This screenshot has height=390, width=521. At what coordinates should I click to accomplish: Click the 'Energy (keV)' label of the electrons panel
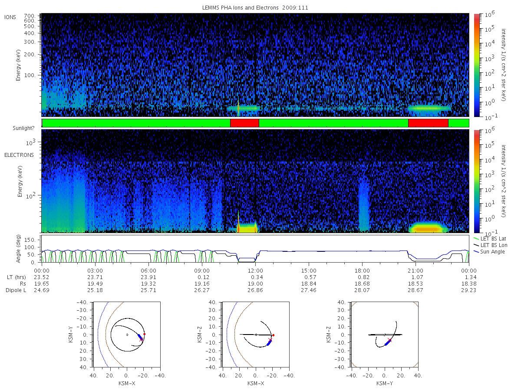20,181
